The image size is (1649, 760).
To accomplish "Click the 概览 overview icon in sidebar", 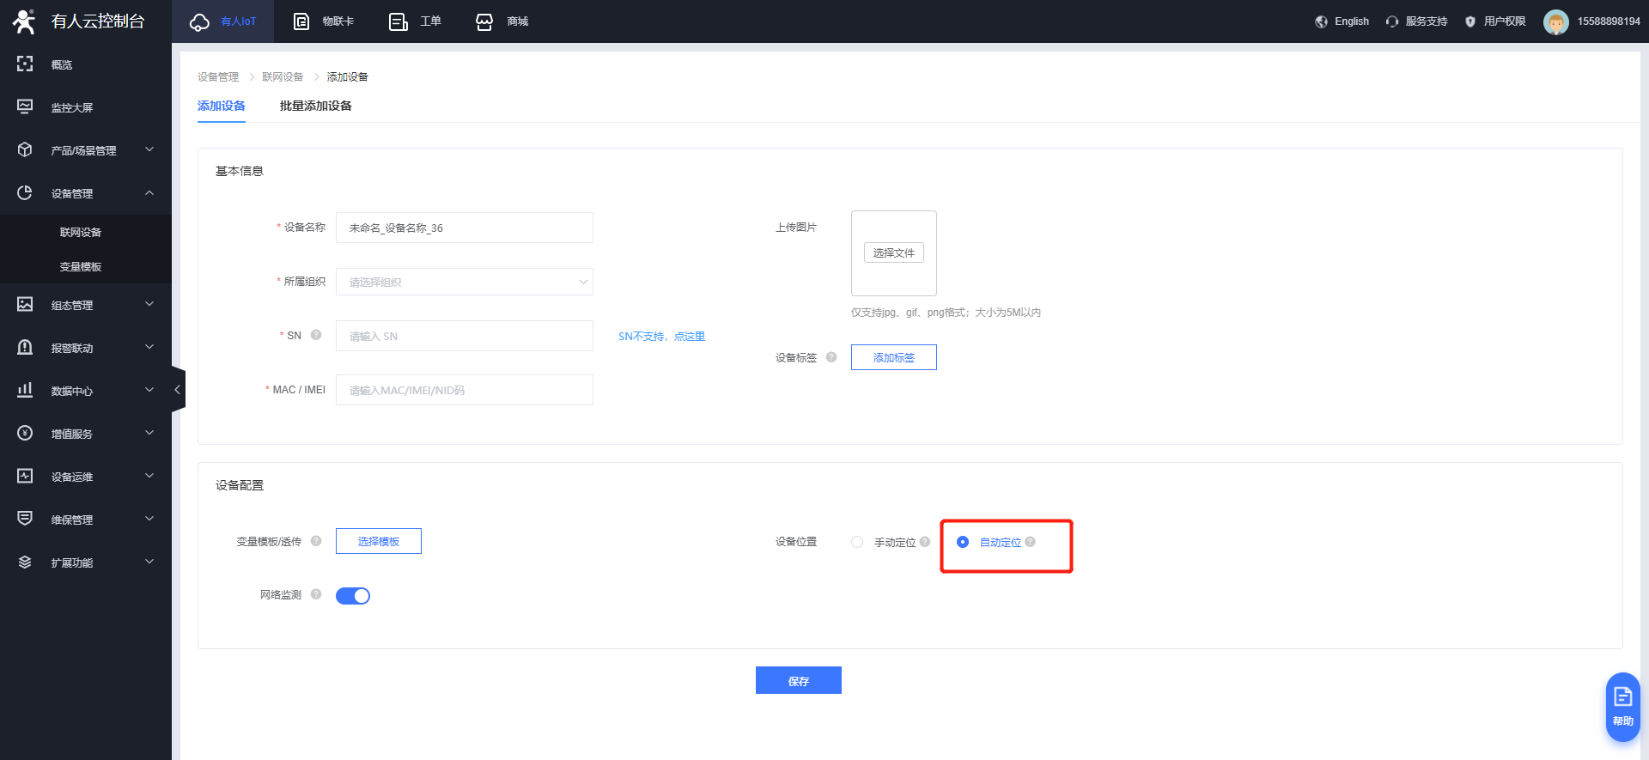I will tap(25, 64).
